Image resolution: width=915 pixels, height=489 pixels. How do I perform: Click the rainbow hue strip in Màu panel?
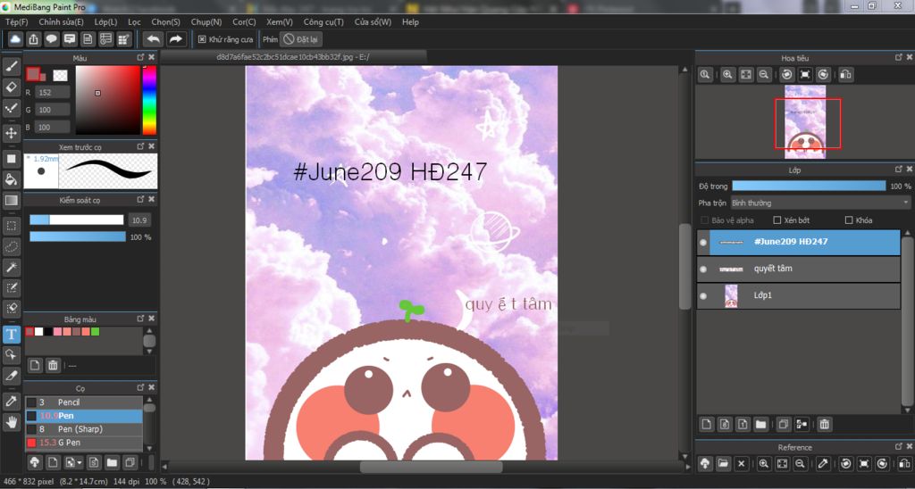149,100
